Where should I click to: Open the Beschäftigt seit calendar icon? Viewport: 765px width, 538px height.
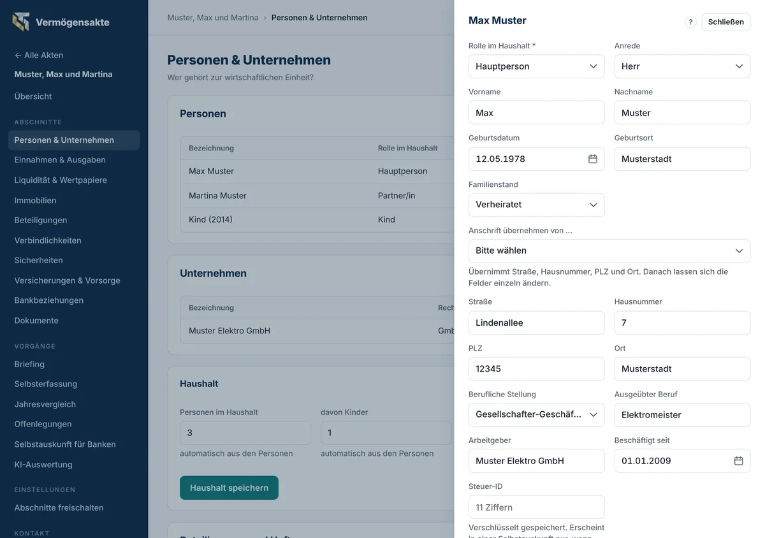tap(738, 461)
